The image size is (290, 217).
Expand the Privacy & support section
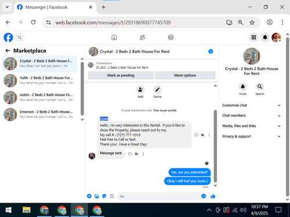point(251,137)
